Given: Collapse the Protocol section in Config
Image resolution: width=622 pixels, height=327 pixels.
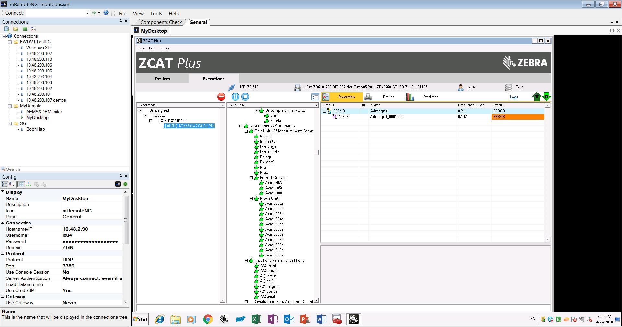Looking at the screenshot, I should point(3,253).
